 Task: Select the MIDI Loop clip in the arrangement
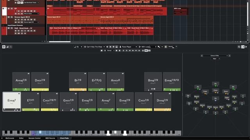(180, 11)
